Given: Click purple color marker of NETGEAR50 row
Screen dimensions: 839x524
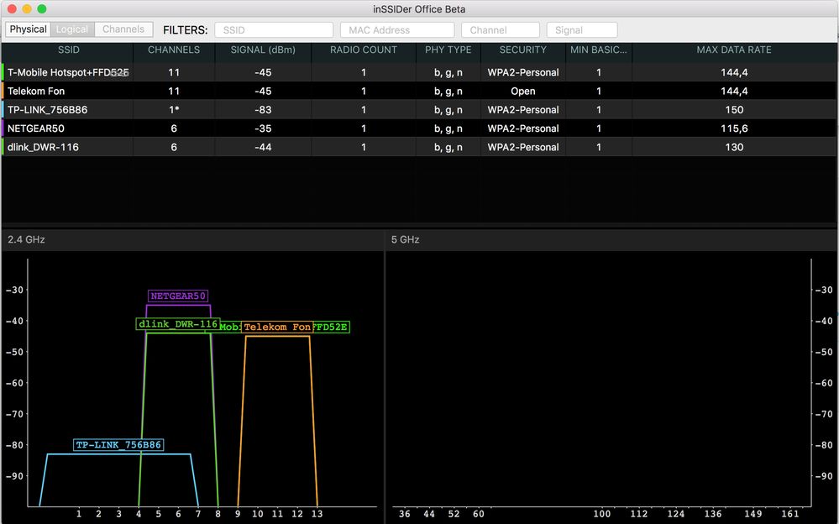Looking at the screenshot, I should pyautogui.click(x=3, y=128).
